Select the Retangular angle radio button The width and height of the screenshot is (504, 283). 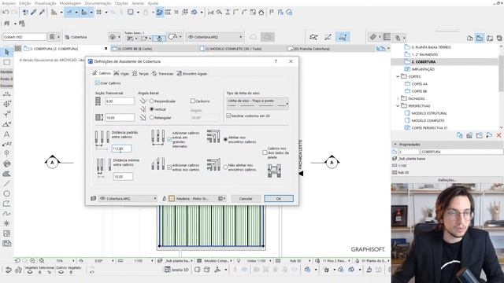[152, 117]
